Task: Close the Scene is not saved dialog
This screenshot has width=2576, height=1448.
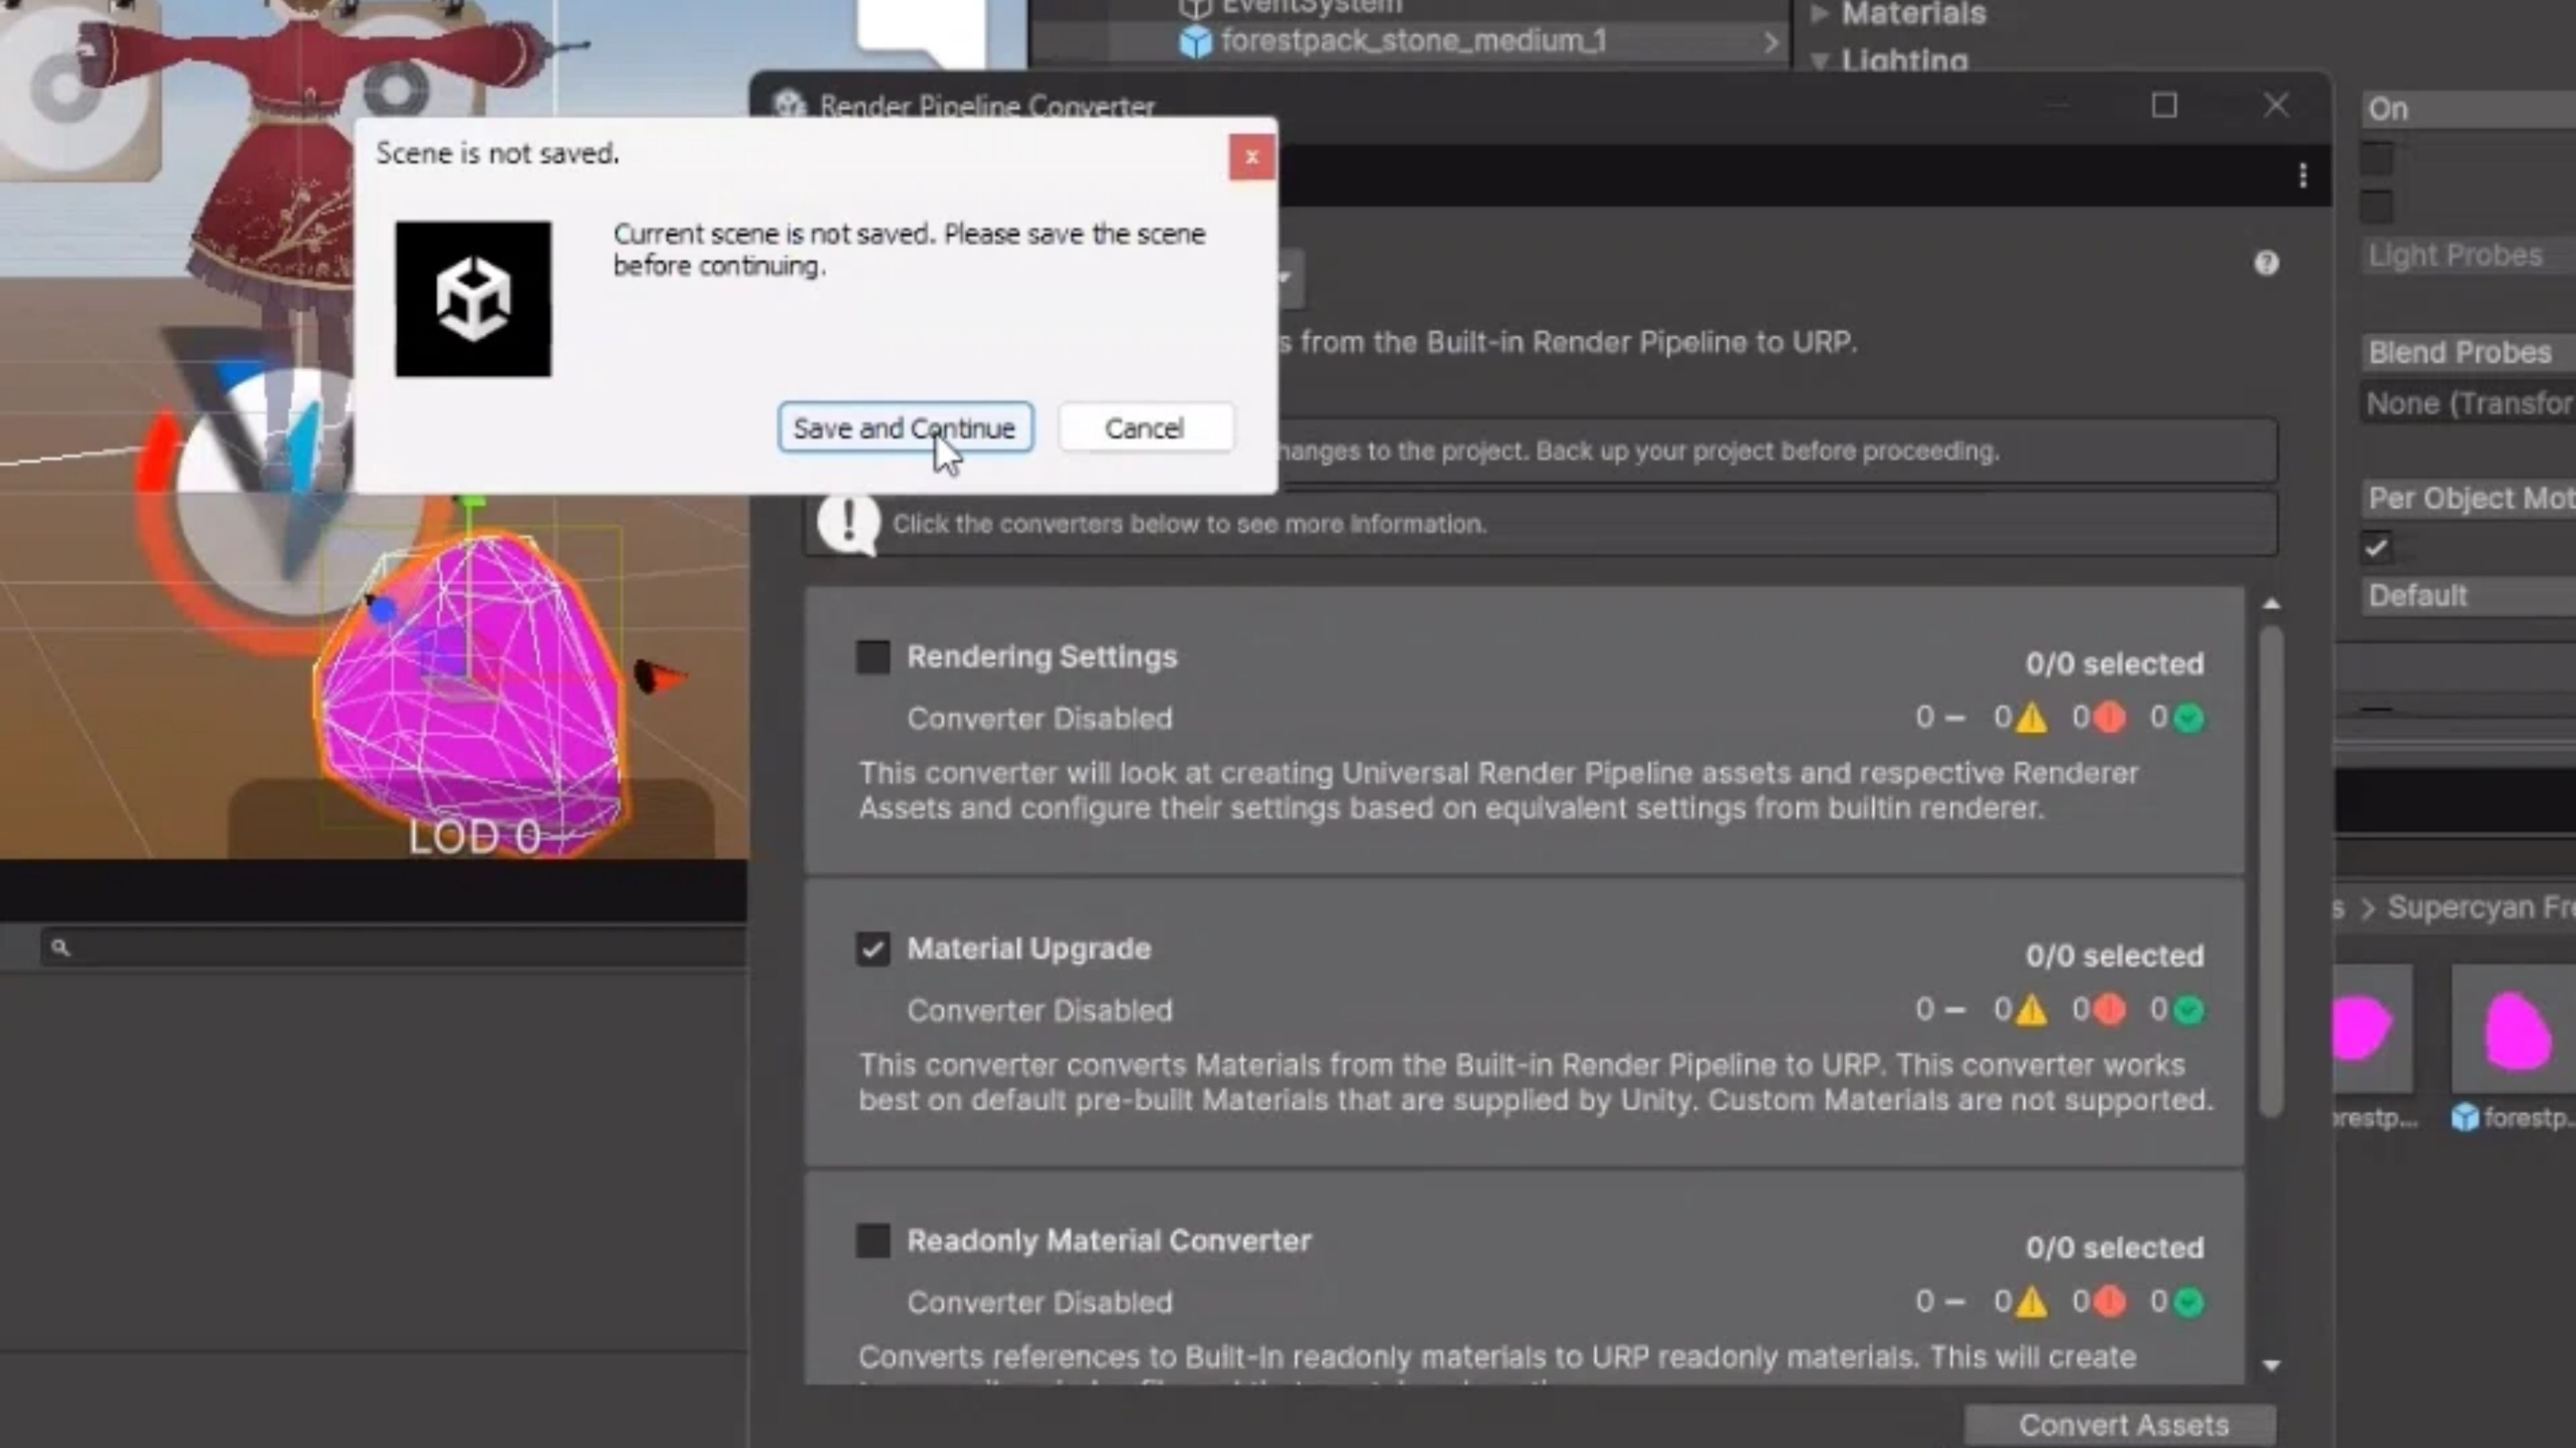Action: coord(1251,157)
